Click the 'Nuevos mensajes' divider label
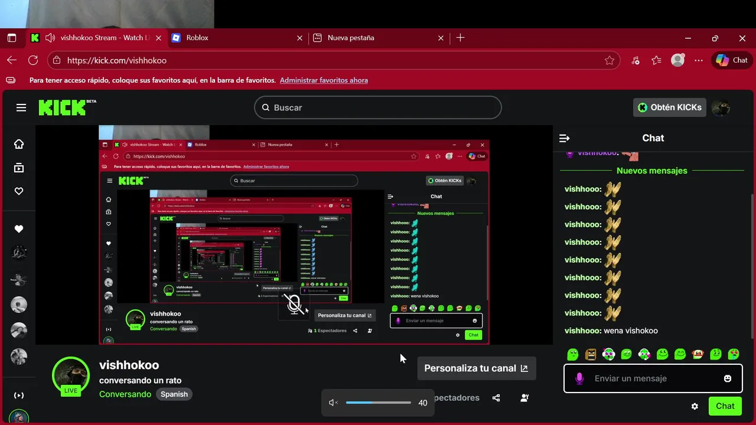 coord(652,171)
